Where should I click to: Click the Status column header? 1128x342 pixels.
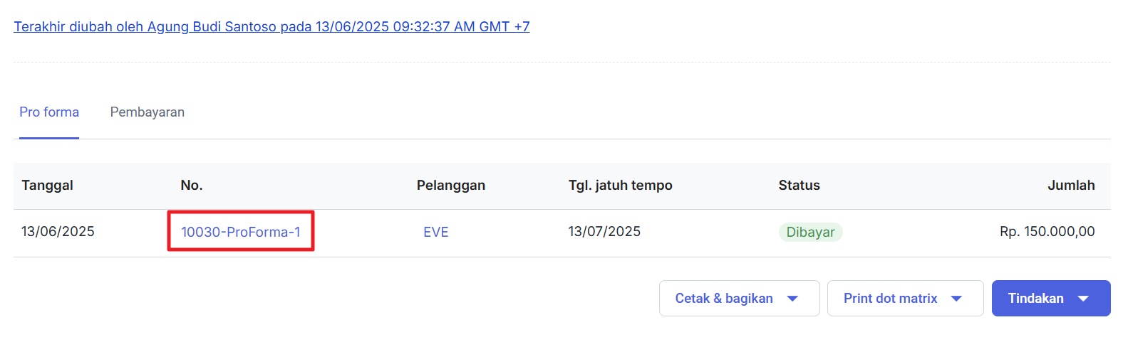(799, 186)
